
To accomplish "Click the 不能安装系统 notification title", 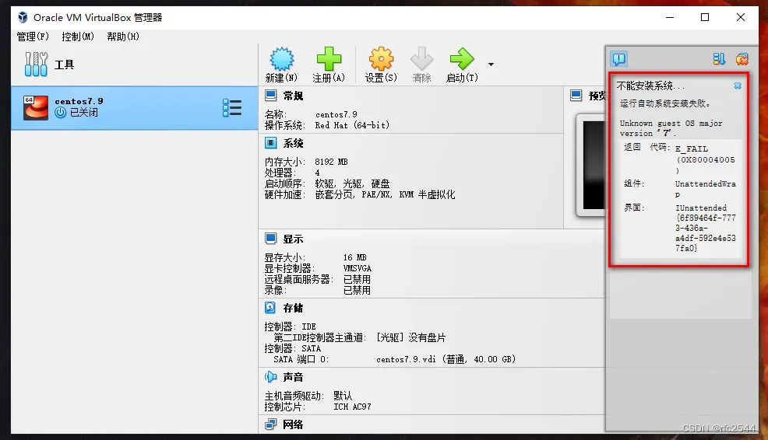I will 650,86.
